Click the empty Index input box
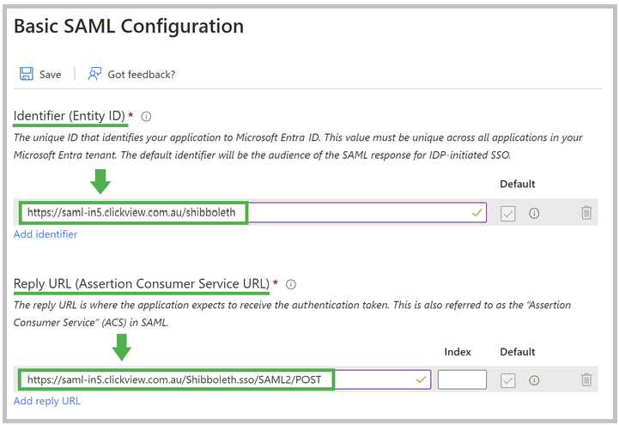Screen dimensions: 619x425 462,379
